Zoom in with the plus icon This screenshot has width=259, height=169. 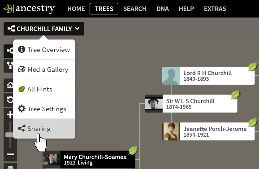pyautogui.click(x=10, y=114)
